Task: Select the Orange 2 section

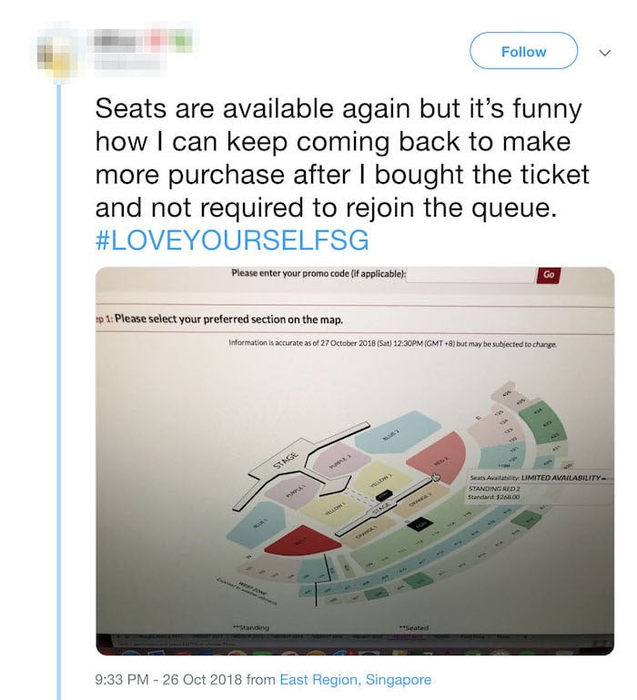Action: (421, 496)
